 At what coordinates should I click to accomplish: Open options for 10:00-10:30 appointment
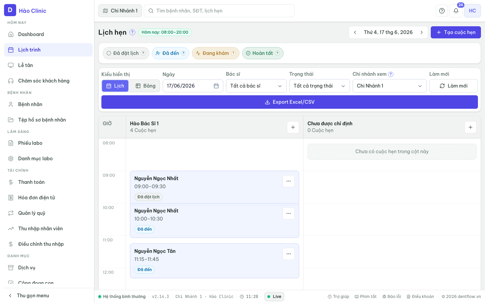[289, 213]
